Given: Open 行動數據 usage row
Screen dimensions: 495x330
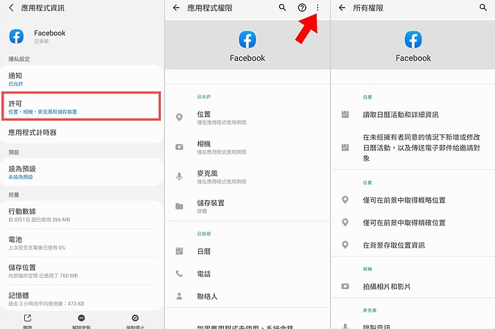Looking at the screenshot, I should (81, 215).
